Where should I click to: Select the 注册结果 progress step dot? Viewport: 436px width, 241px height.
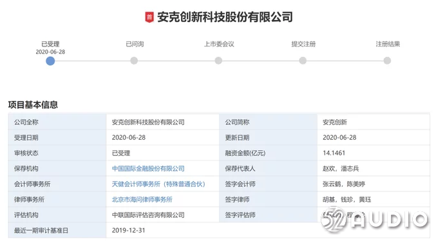[x=387, y=61]
